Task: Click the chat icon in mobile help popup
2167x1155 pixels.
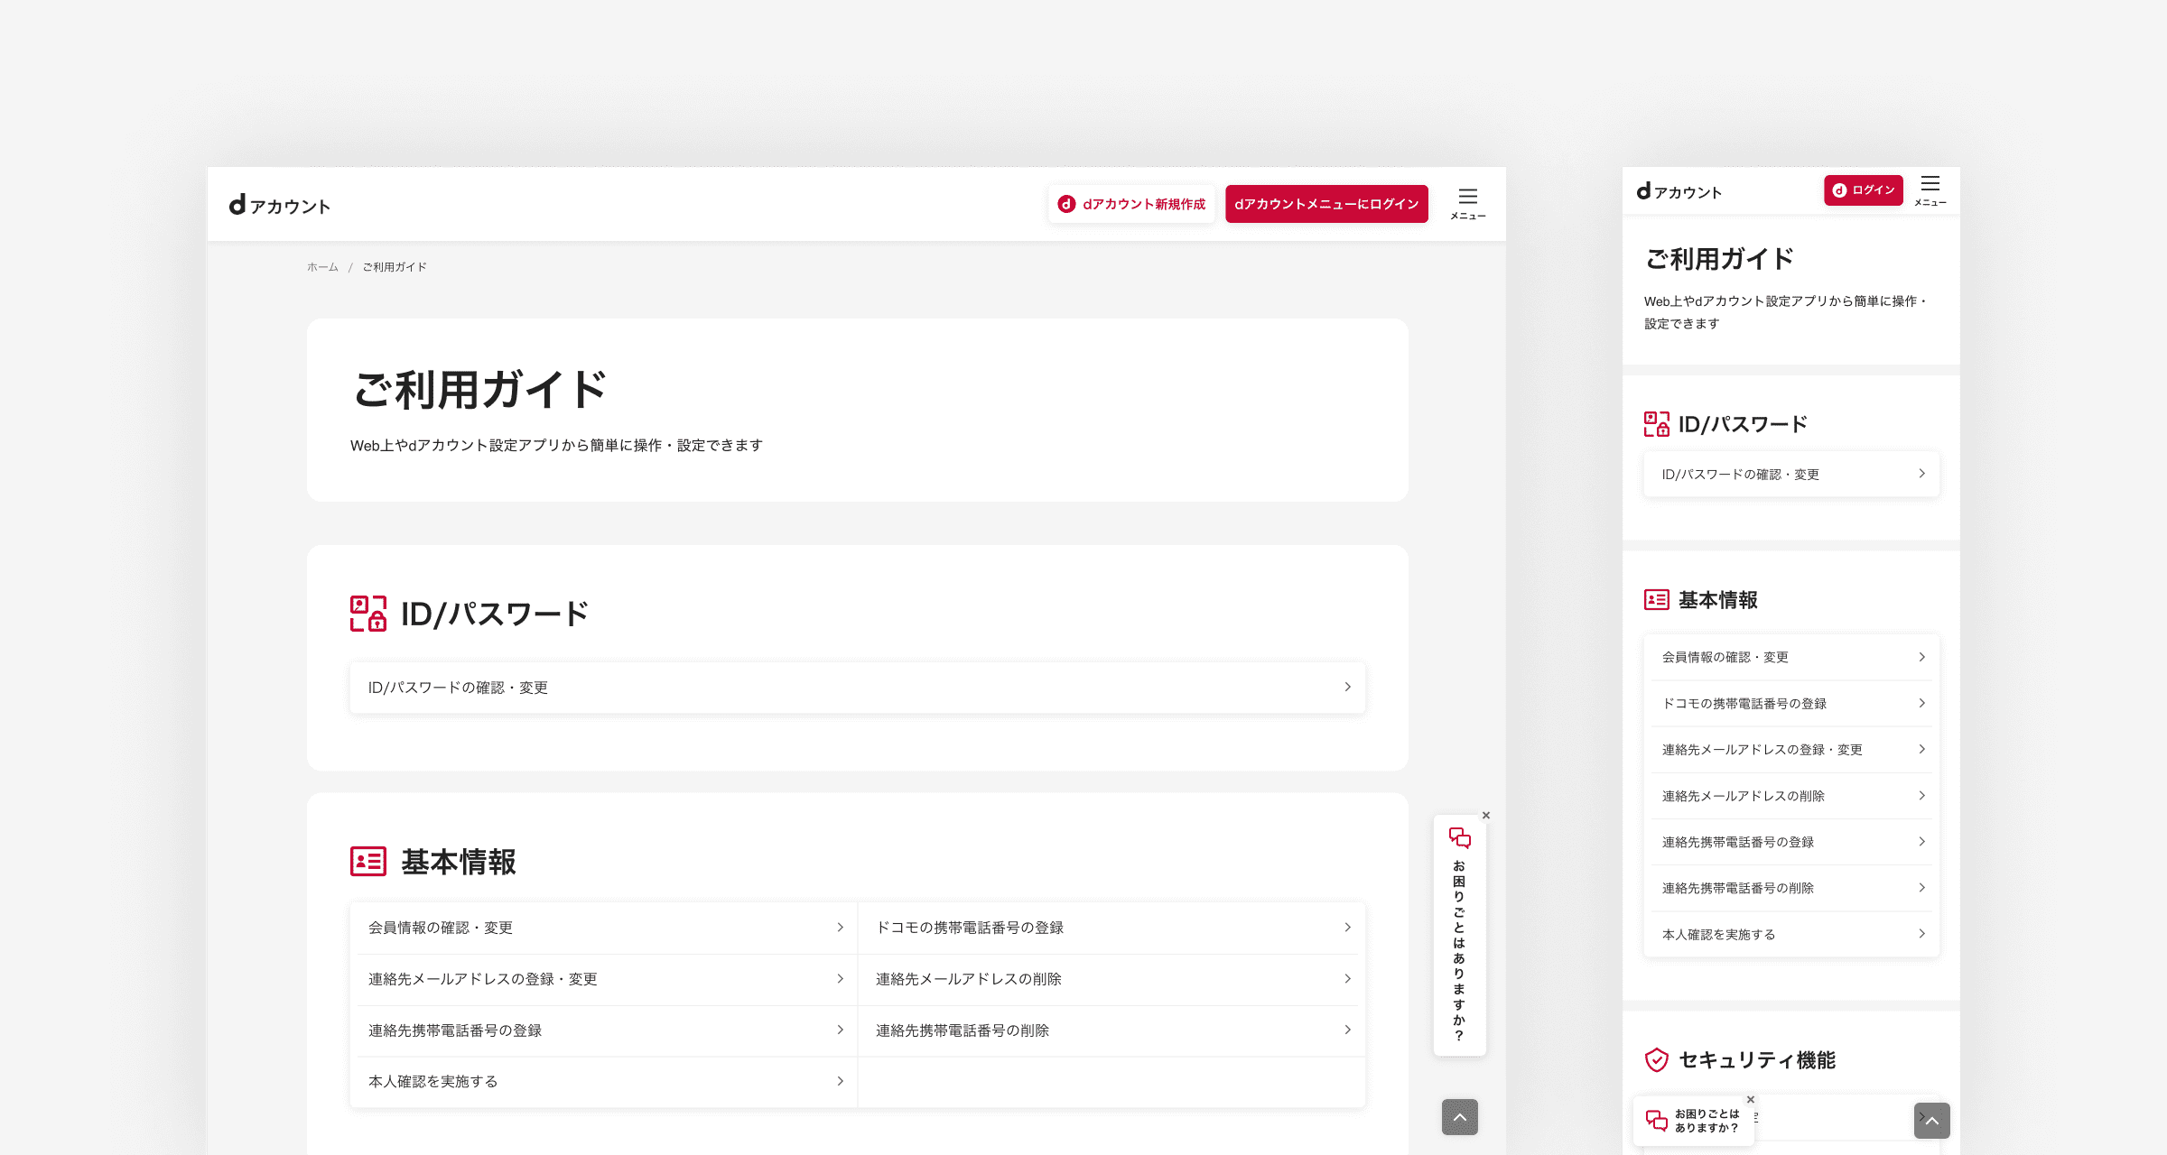Action: click(x=1657, y=1120)
